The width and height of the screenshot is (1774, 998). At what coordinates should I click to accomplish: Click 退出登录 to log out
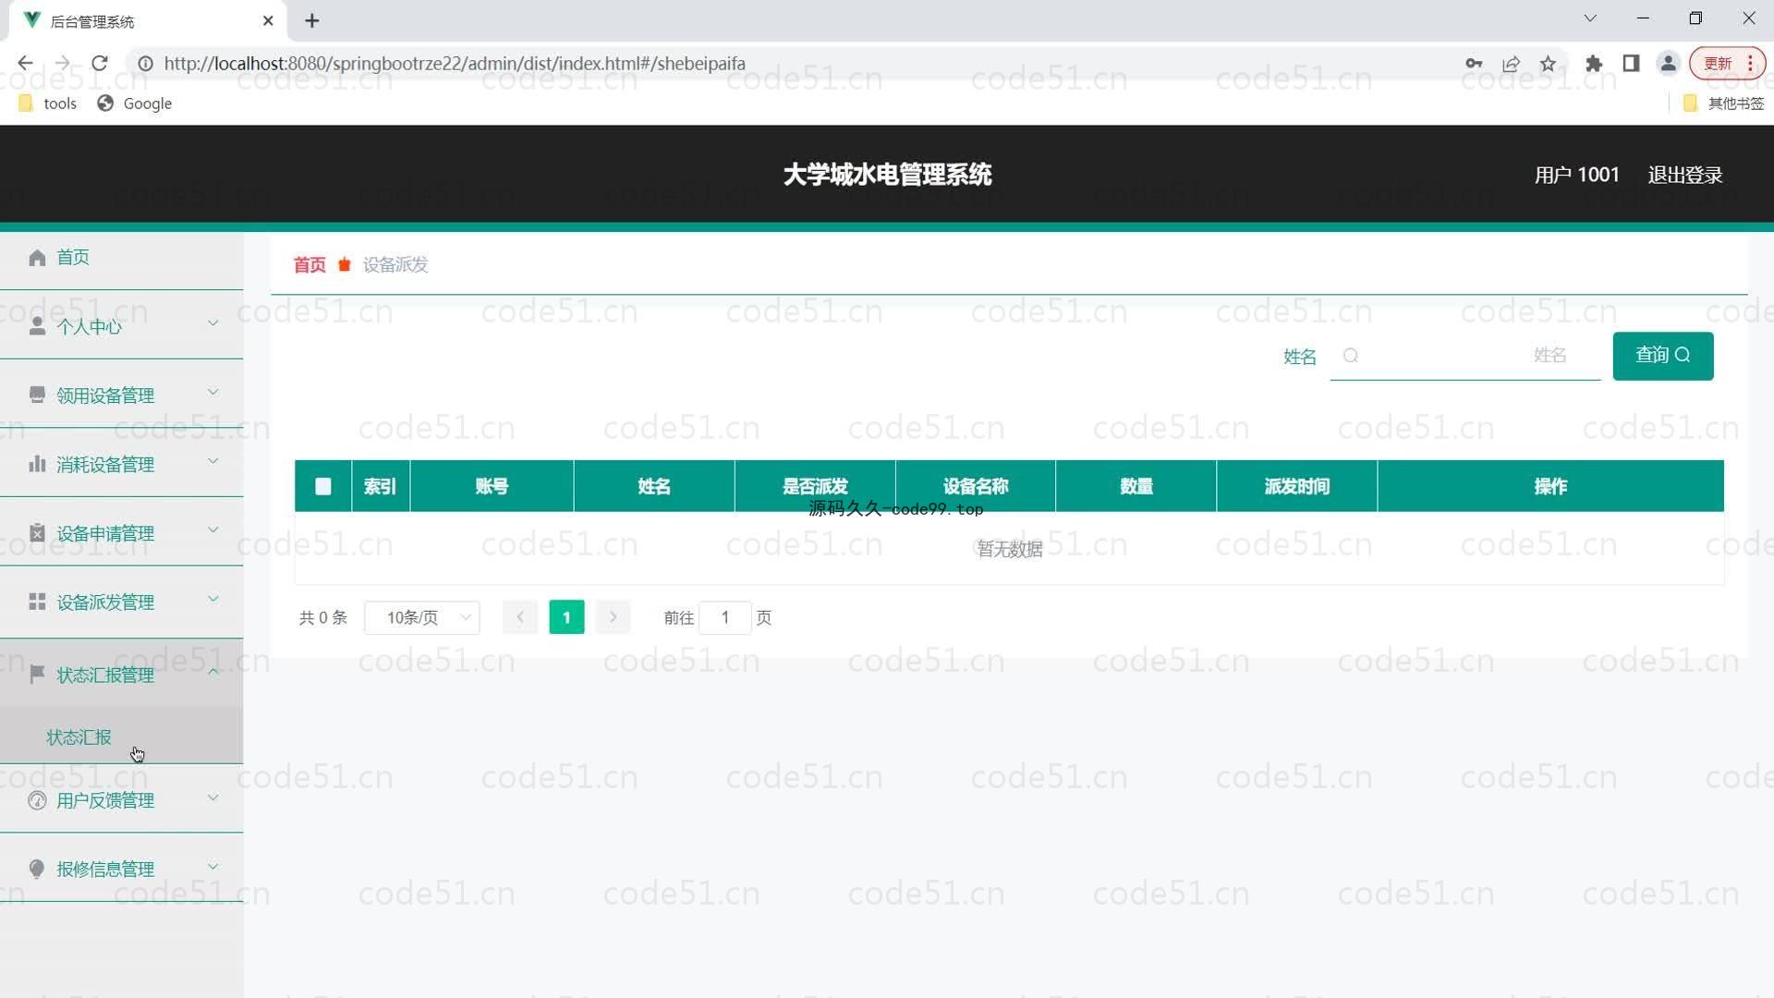tap(1685, 175)
